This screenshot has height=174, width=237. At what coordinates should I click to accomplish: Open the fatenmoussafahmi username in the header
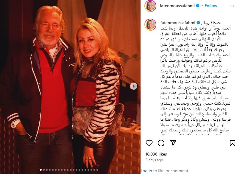(x=177, y=6)
